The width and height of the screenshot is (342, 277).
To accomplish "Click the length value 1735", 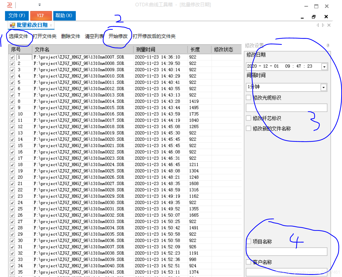I will coord(194,114).
